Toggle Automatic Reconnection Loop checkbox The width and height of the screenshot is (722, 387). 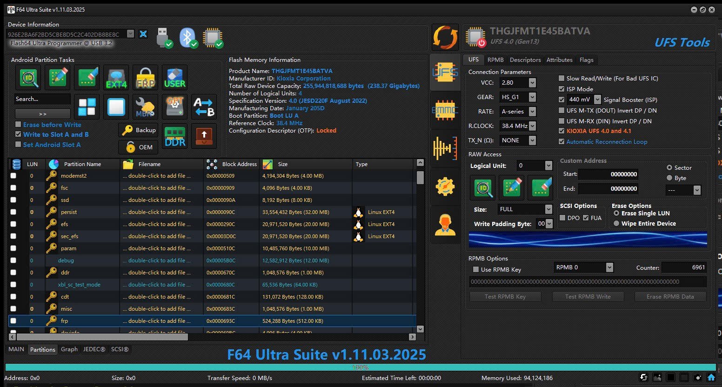(x=562, y=141)
